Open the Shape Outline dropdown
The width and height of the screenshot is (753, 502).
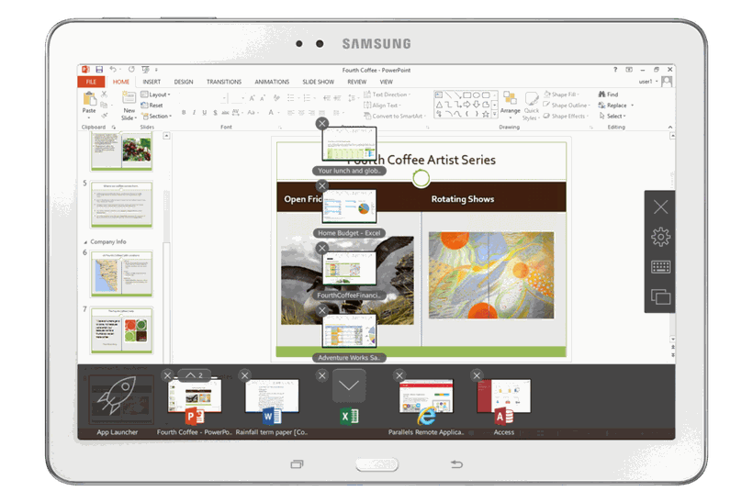(x=567, y=106)
